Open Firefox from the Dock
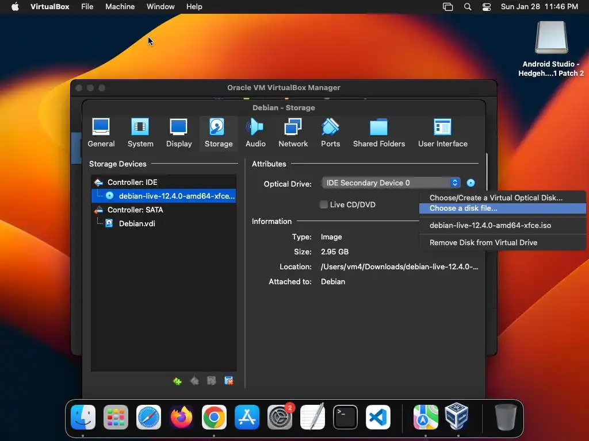589x441 pixels. pyautogui.click(x=181, y=417)
